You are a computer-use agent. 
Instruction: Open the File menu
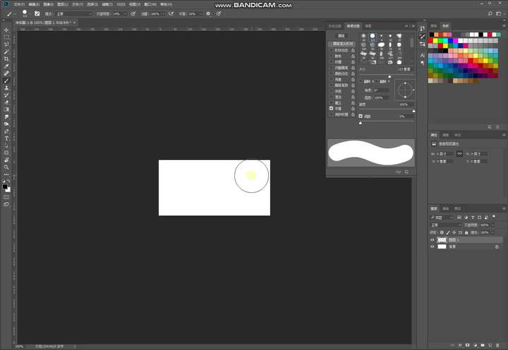(x=19, y=4)
